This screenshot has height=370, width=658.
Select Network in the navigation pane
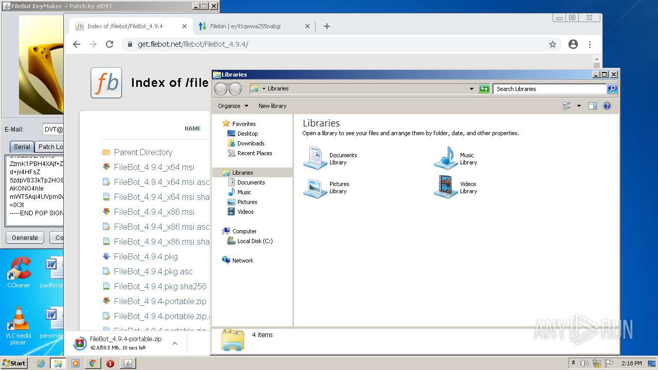point(243,261)
